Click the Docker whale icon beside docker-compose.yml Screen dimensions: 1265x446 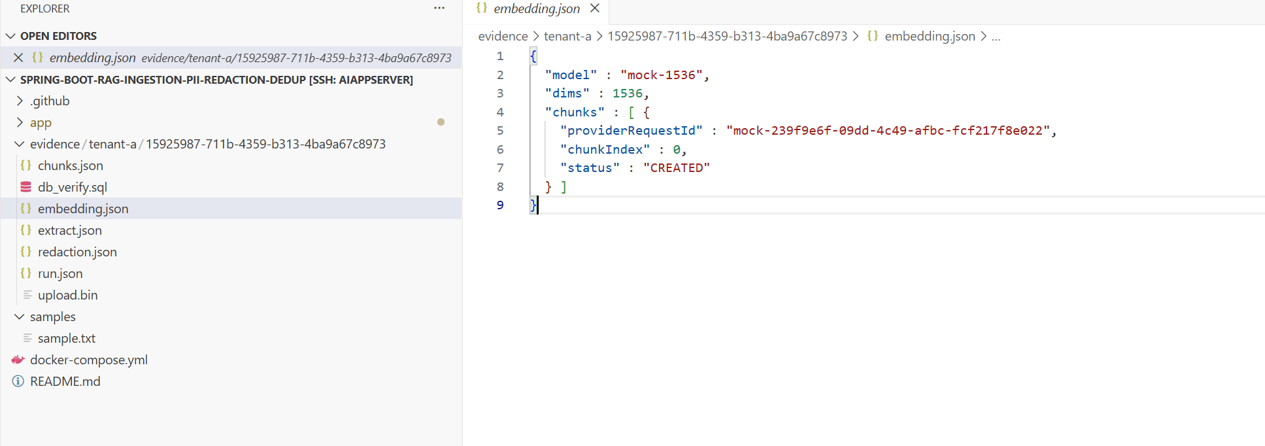point(18,360)
